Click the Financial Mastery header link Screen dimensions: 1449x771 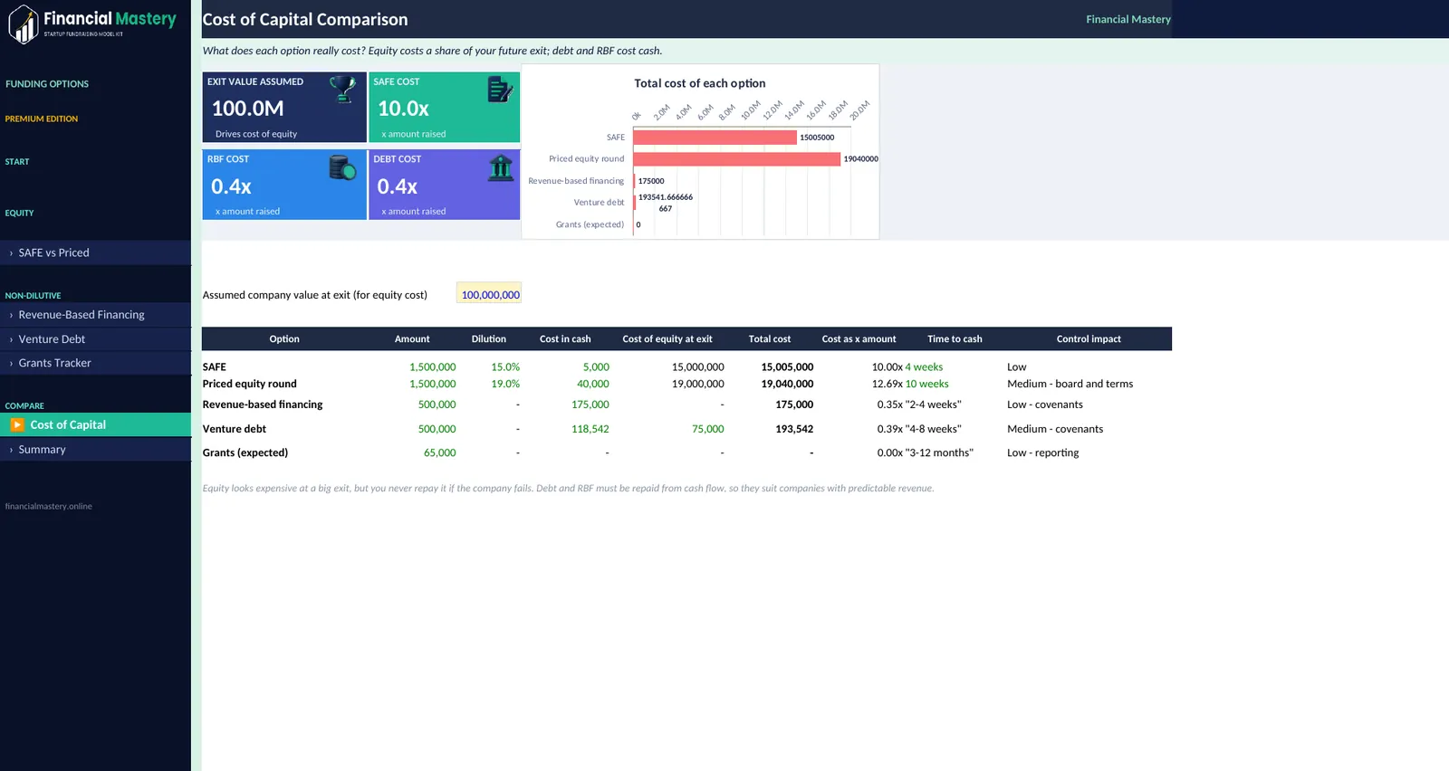[x=1128, y=19]
